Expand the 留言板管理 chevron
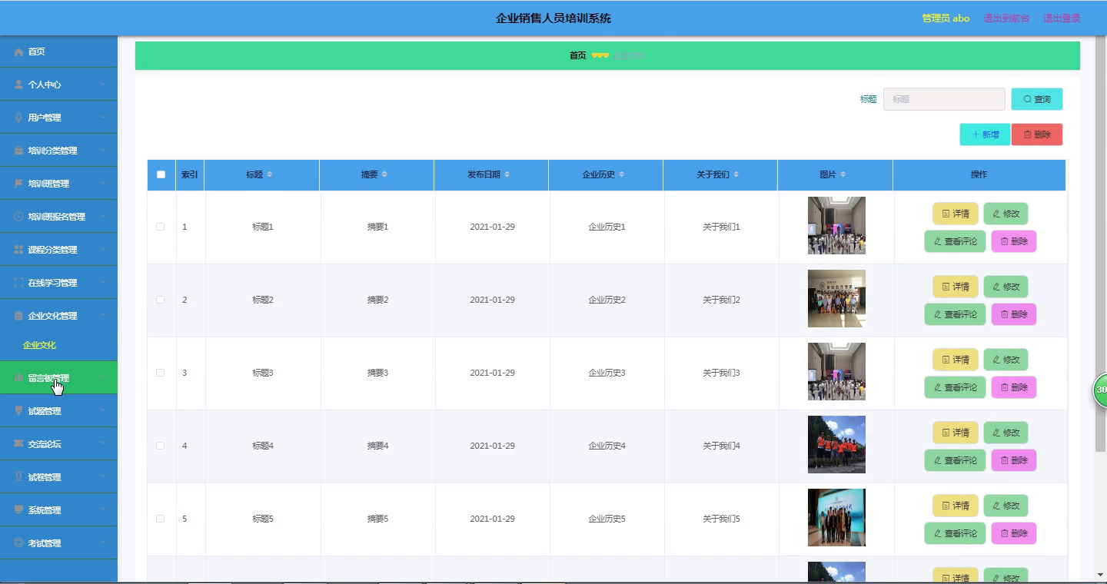This screenshot has width=1107, height=584. point(103,378)
